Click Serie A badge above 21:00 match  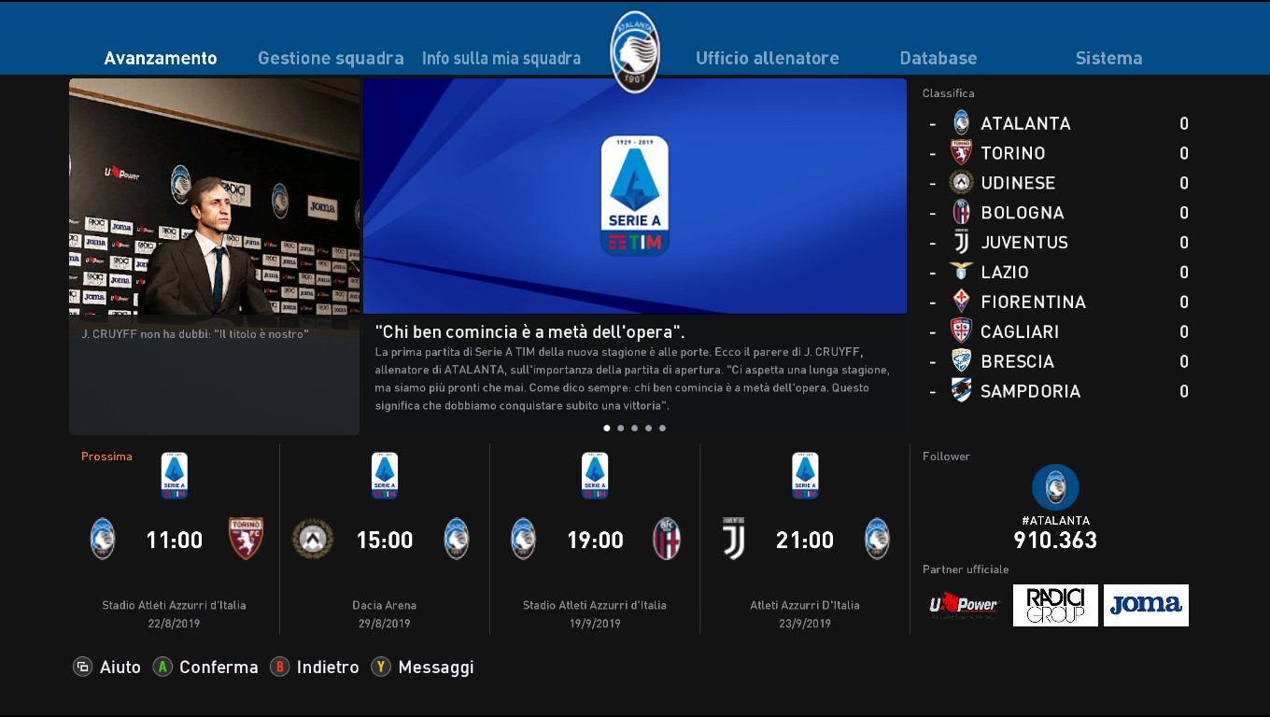[805, 475]
